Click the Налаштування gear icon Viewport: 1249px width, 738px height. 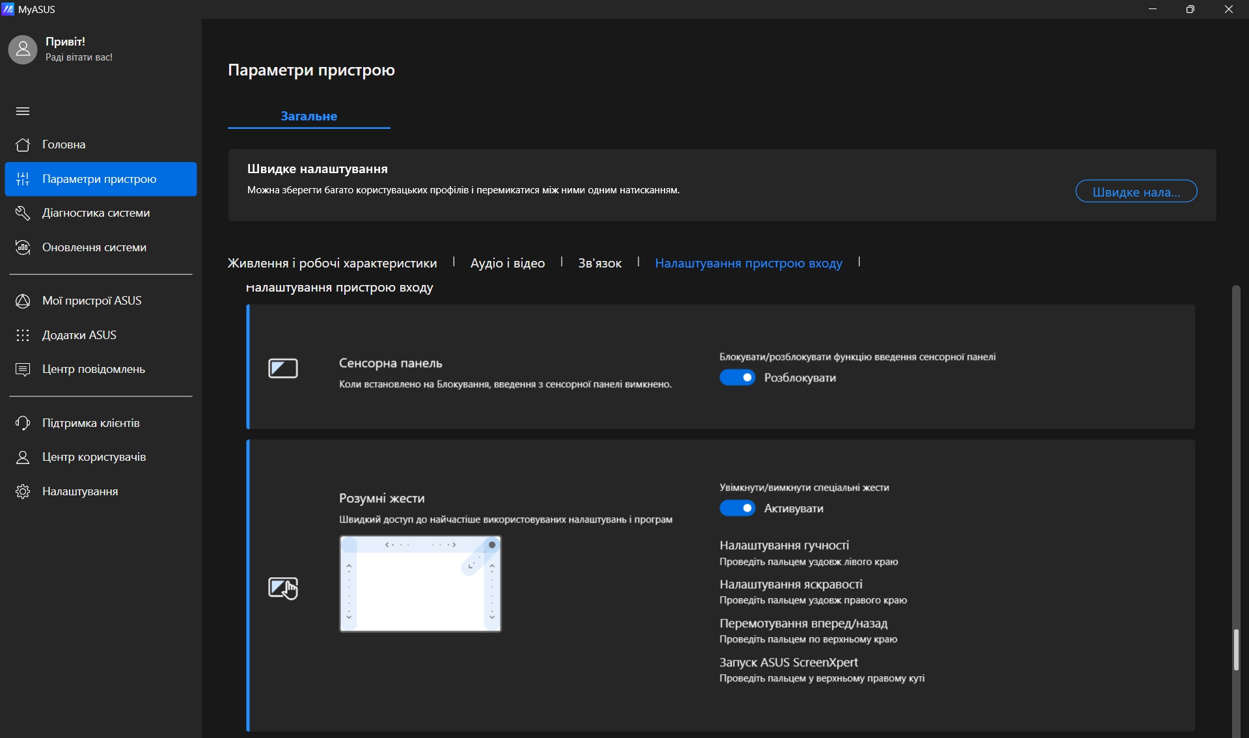23,491
